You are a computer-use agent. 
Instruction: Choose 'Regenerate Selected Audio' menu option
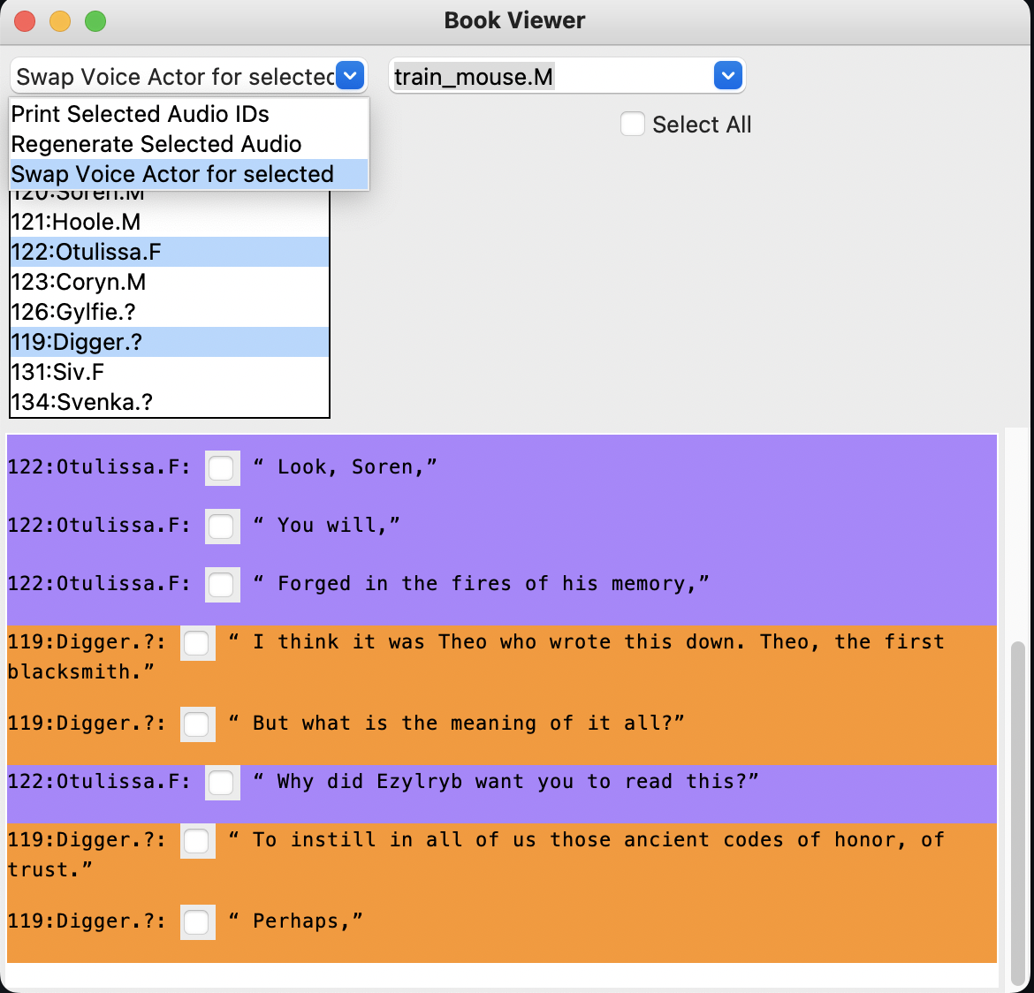coord(156,144)
